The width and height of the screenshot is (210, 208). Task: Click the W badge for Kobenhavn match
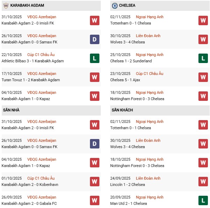(94, 182)
